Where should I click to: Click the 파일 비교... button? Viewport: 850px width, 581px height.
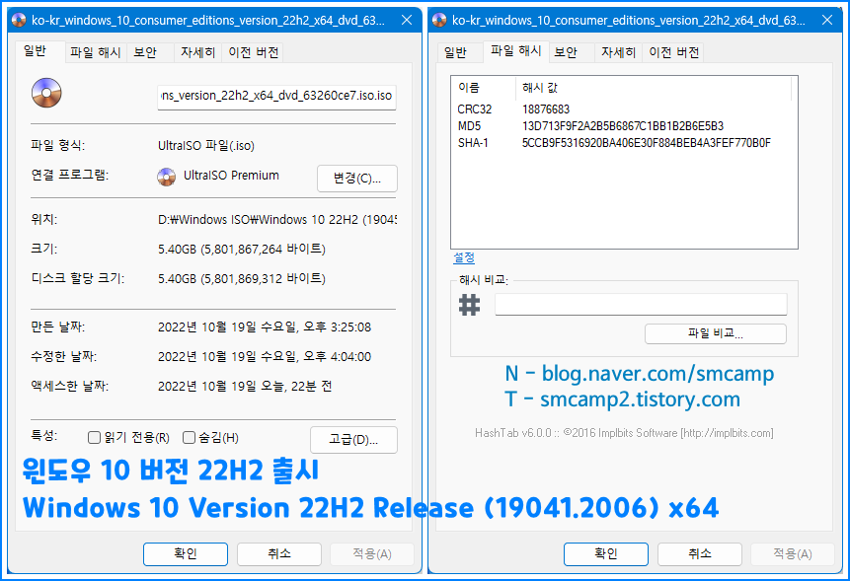click(716, 333)
